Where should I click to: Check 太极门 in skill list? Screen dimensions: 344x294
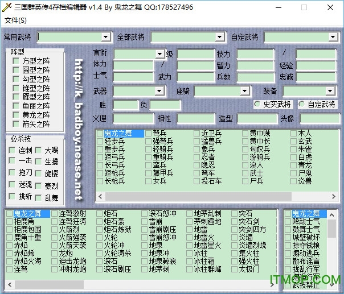click(x=234, y=269)
